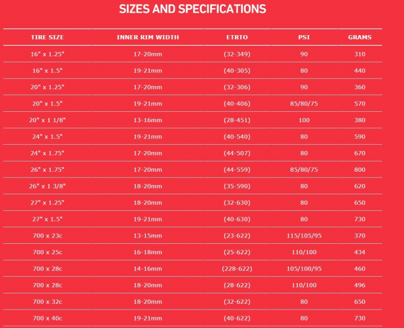Screen dimensions: 404x328
Task: Click the ETRTO column header
Action: pos(237,37)
